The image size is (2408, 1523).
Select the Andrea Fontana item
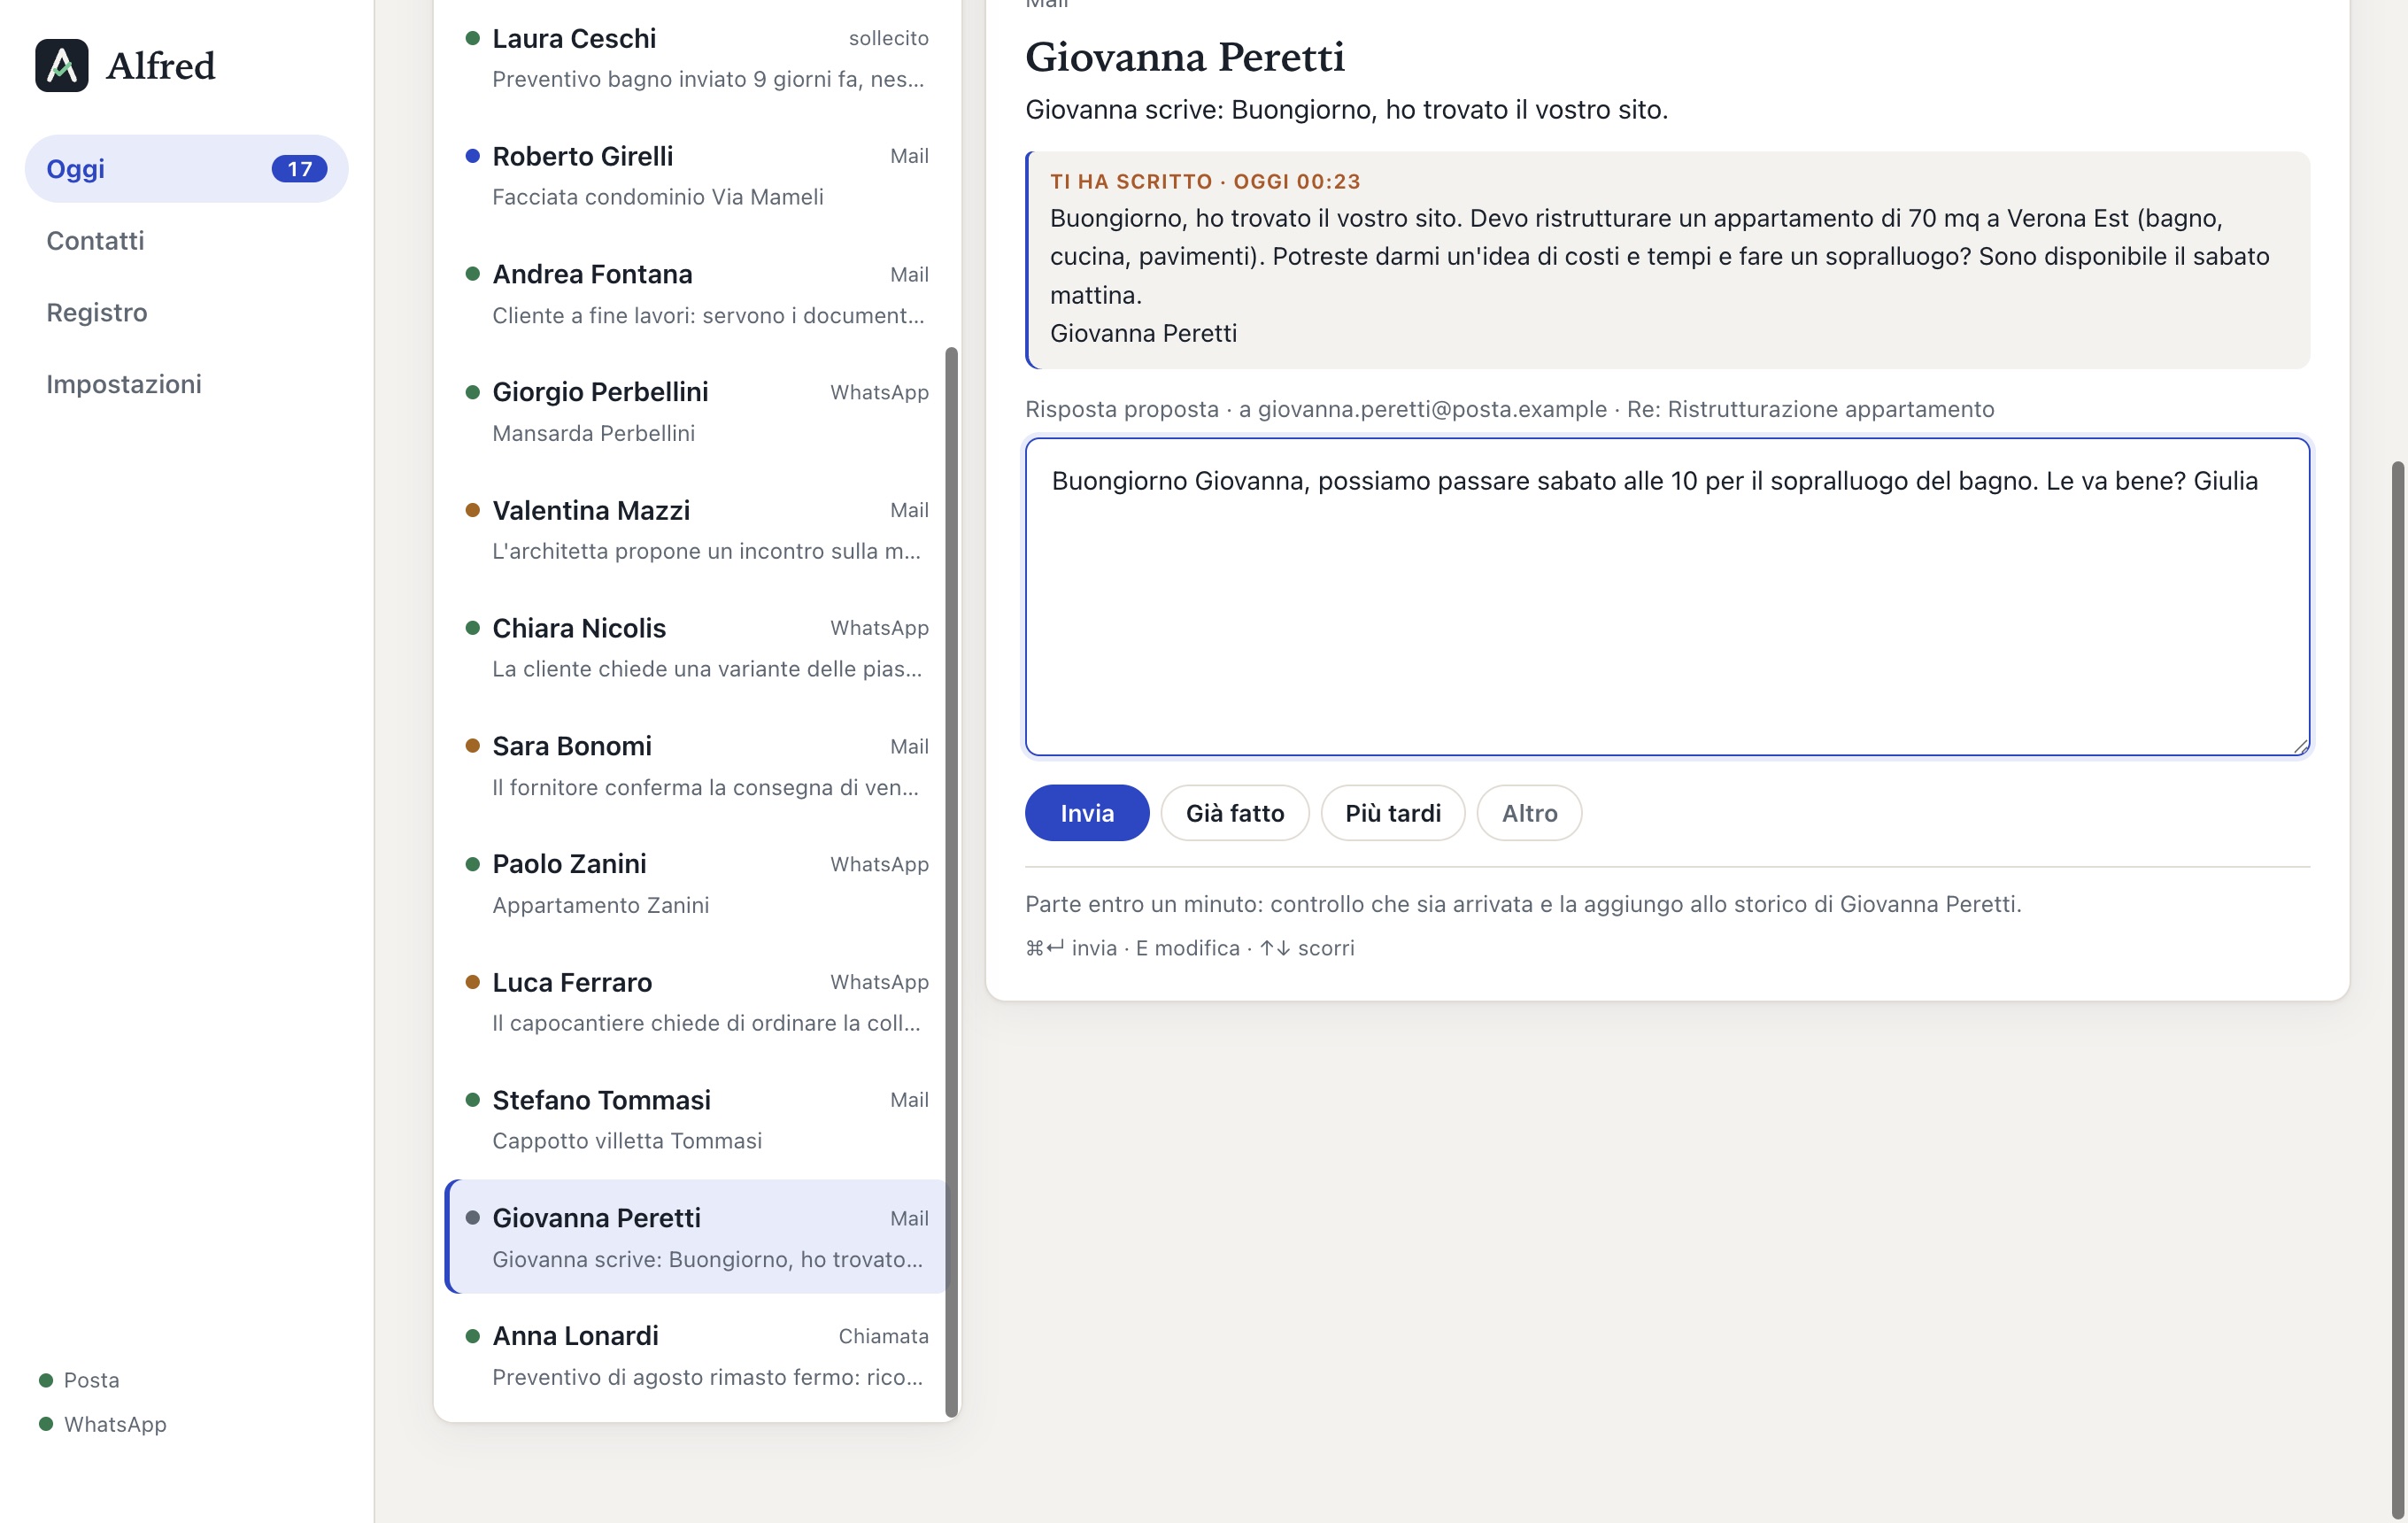click(697, 294)
